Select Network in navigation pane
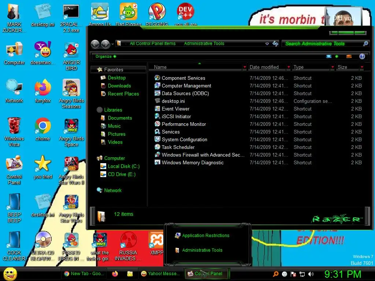 (113, 190)
